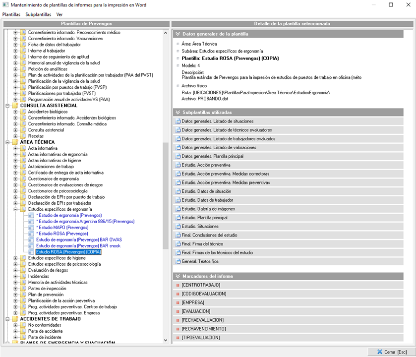Collapse the Subplantillas utilizadas section
The width and height of the screenshot is (416, 357).
click(x=178, y=113)
